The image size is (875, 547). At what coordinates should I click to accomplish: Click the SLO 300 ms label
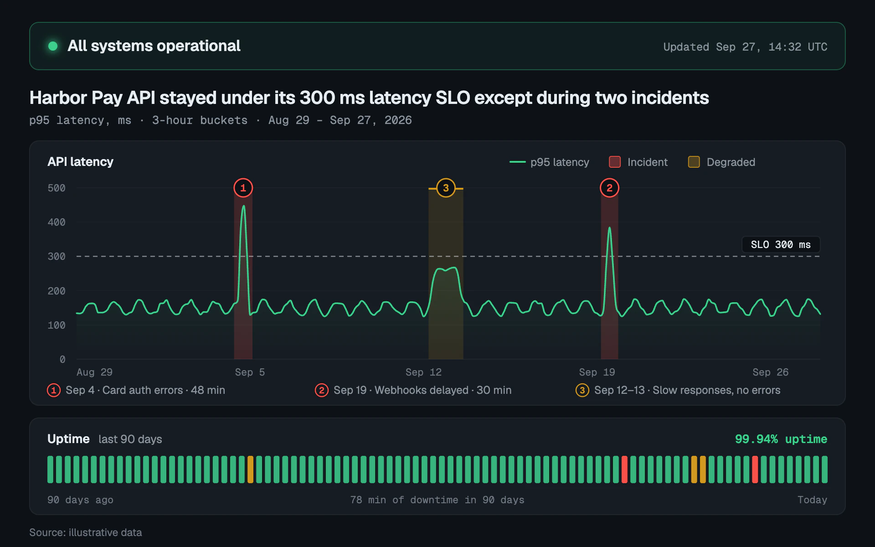(781, 245)
